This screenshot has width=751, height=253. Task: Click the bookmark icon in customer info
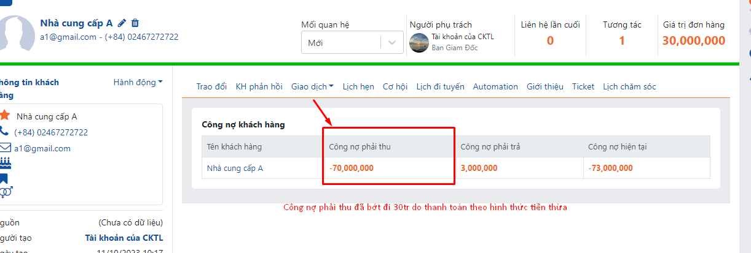(4, 178)
